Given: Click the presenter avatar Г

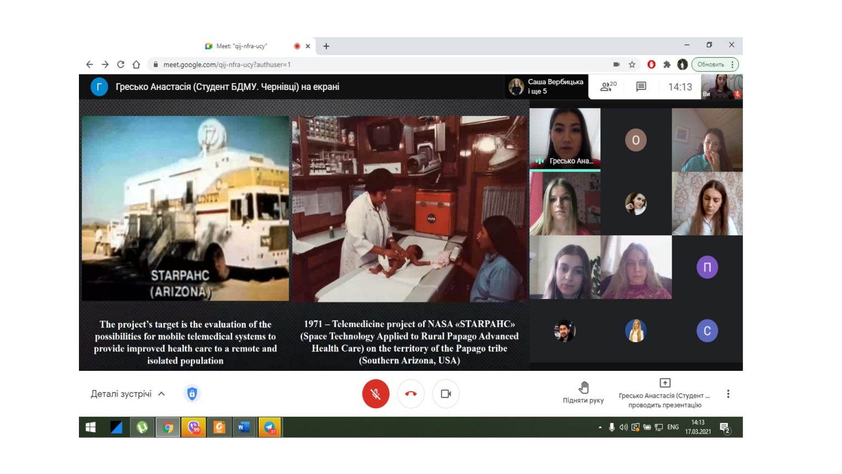Looking at the screenshot, I should click(x=99, y=87).
